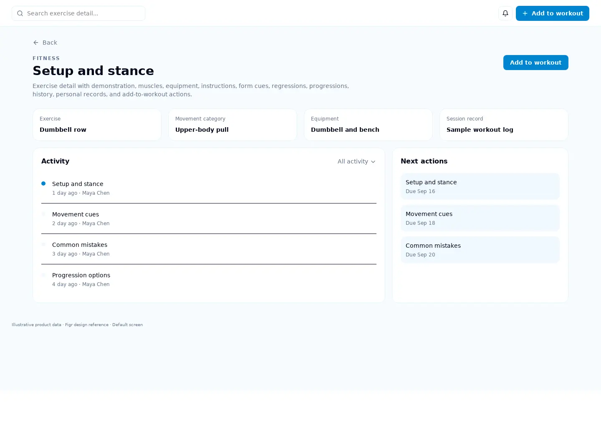The image size is (601, 427).
Task: Open the Session record Sample workout log card
Action: [504, 125]
